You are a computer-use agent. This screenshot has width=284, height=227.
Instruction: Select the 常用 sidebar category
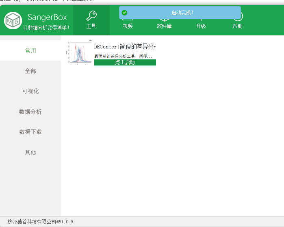(x=30, y=50)
